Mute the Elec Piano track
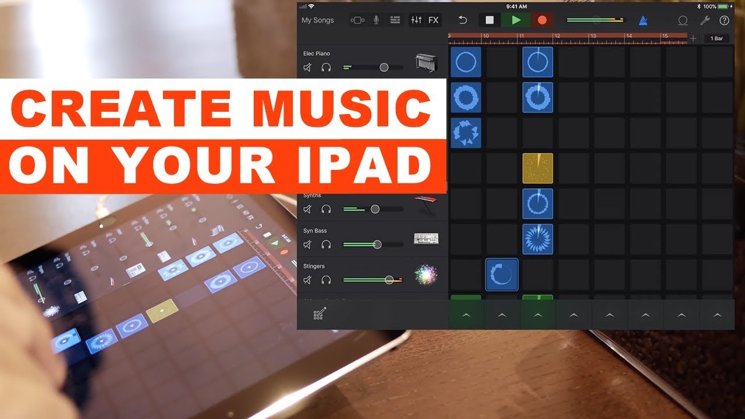Screen dimensions: 745x419 [307, 68]
